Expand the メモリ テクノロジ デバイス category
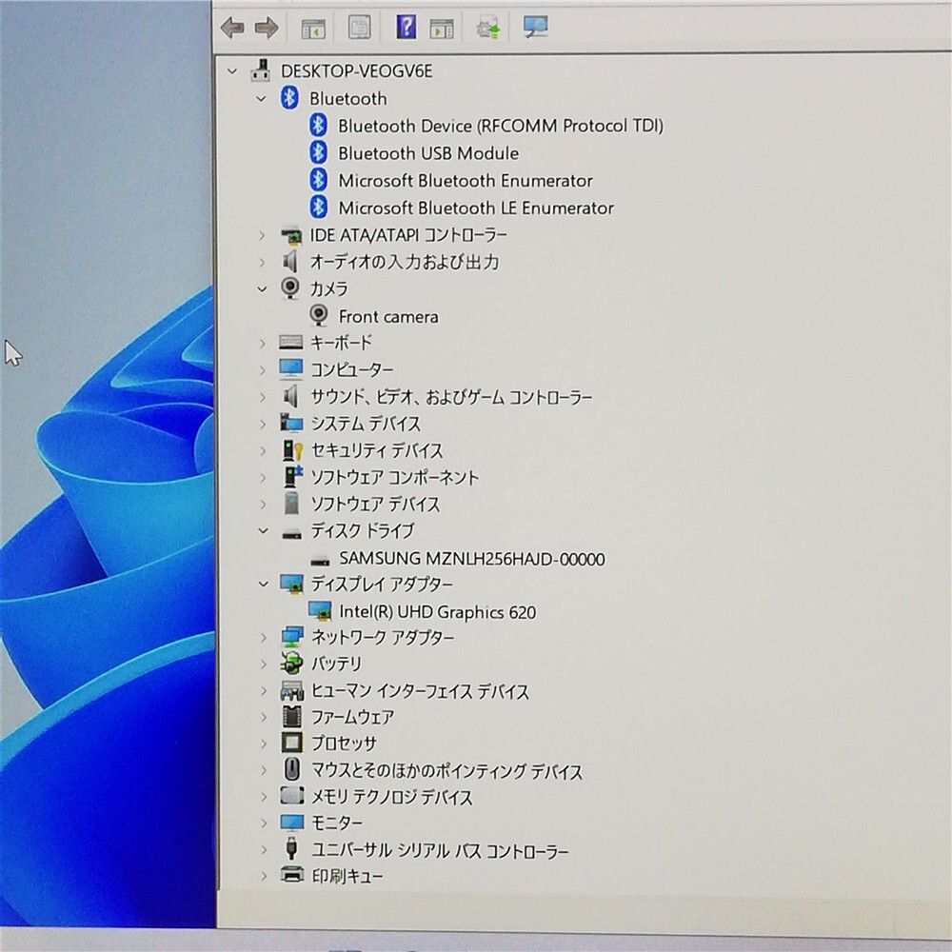952x952 pixels. tap(264, 797)
